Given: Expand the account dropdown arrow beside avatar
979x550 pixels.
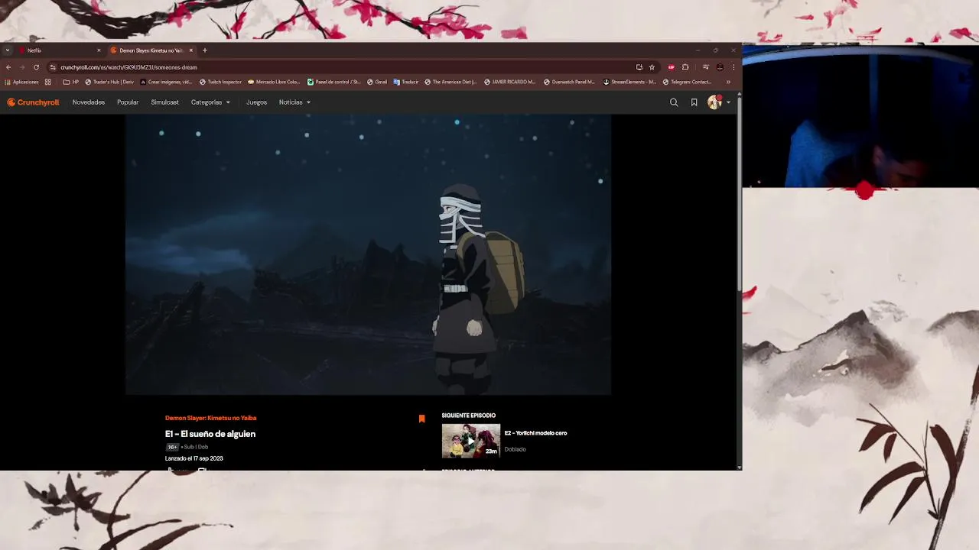Looking at the screenshot, I should tap(728, 102).
